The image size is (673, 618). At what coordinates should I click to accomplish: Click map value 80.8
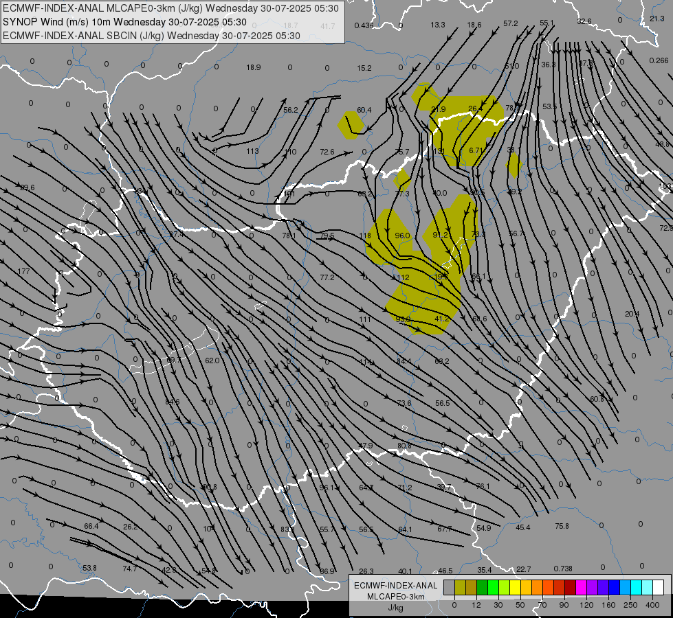click(404, 446)
